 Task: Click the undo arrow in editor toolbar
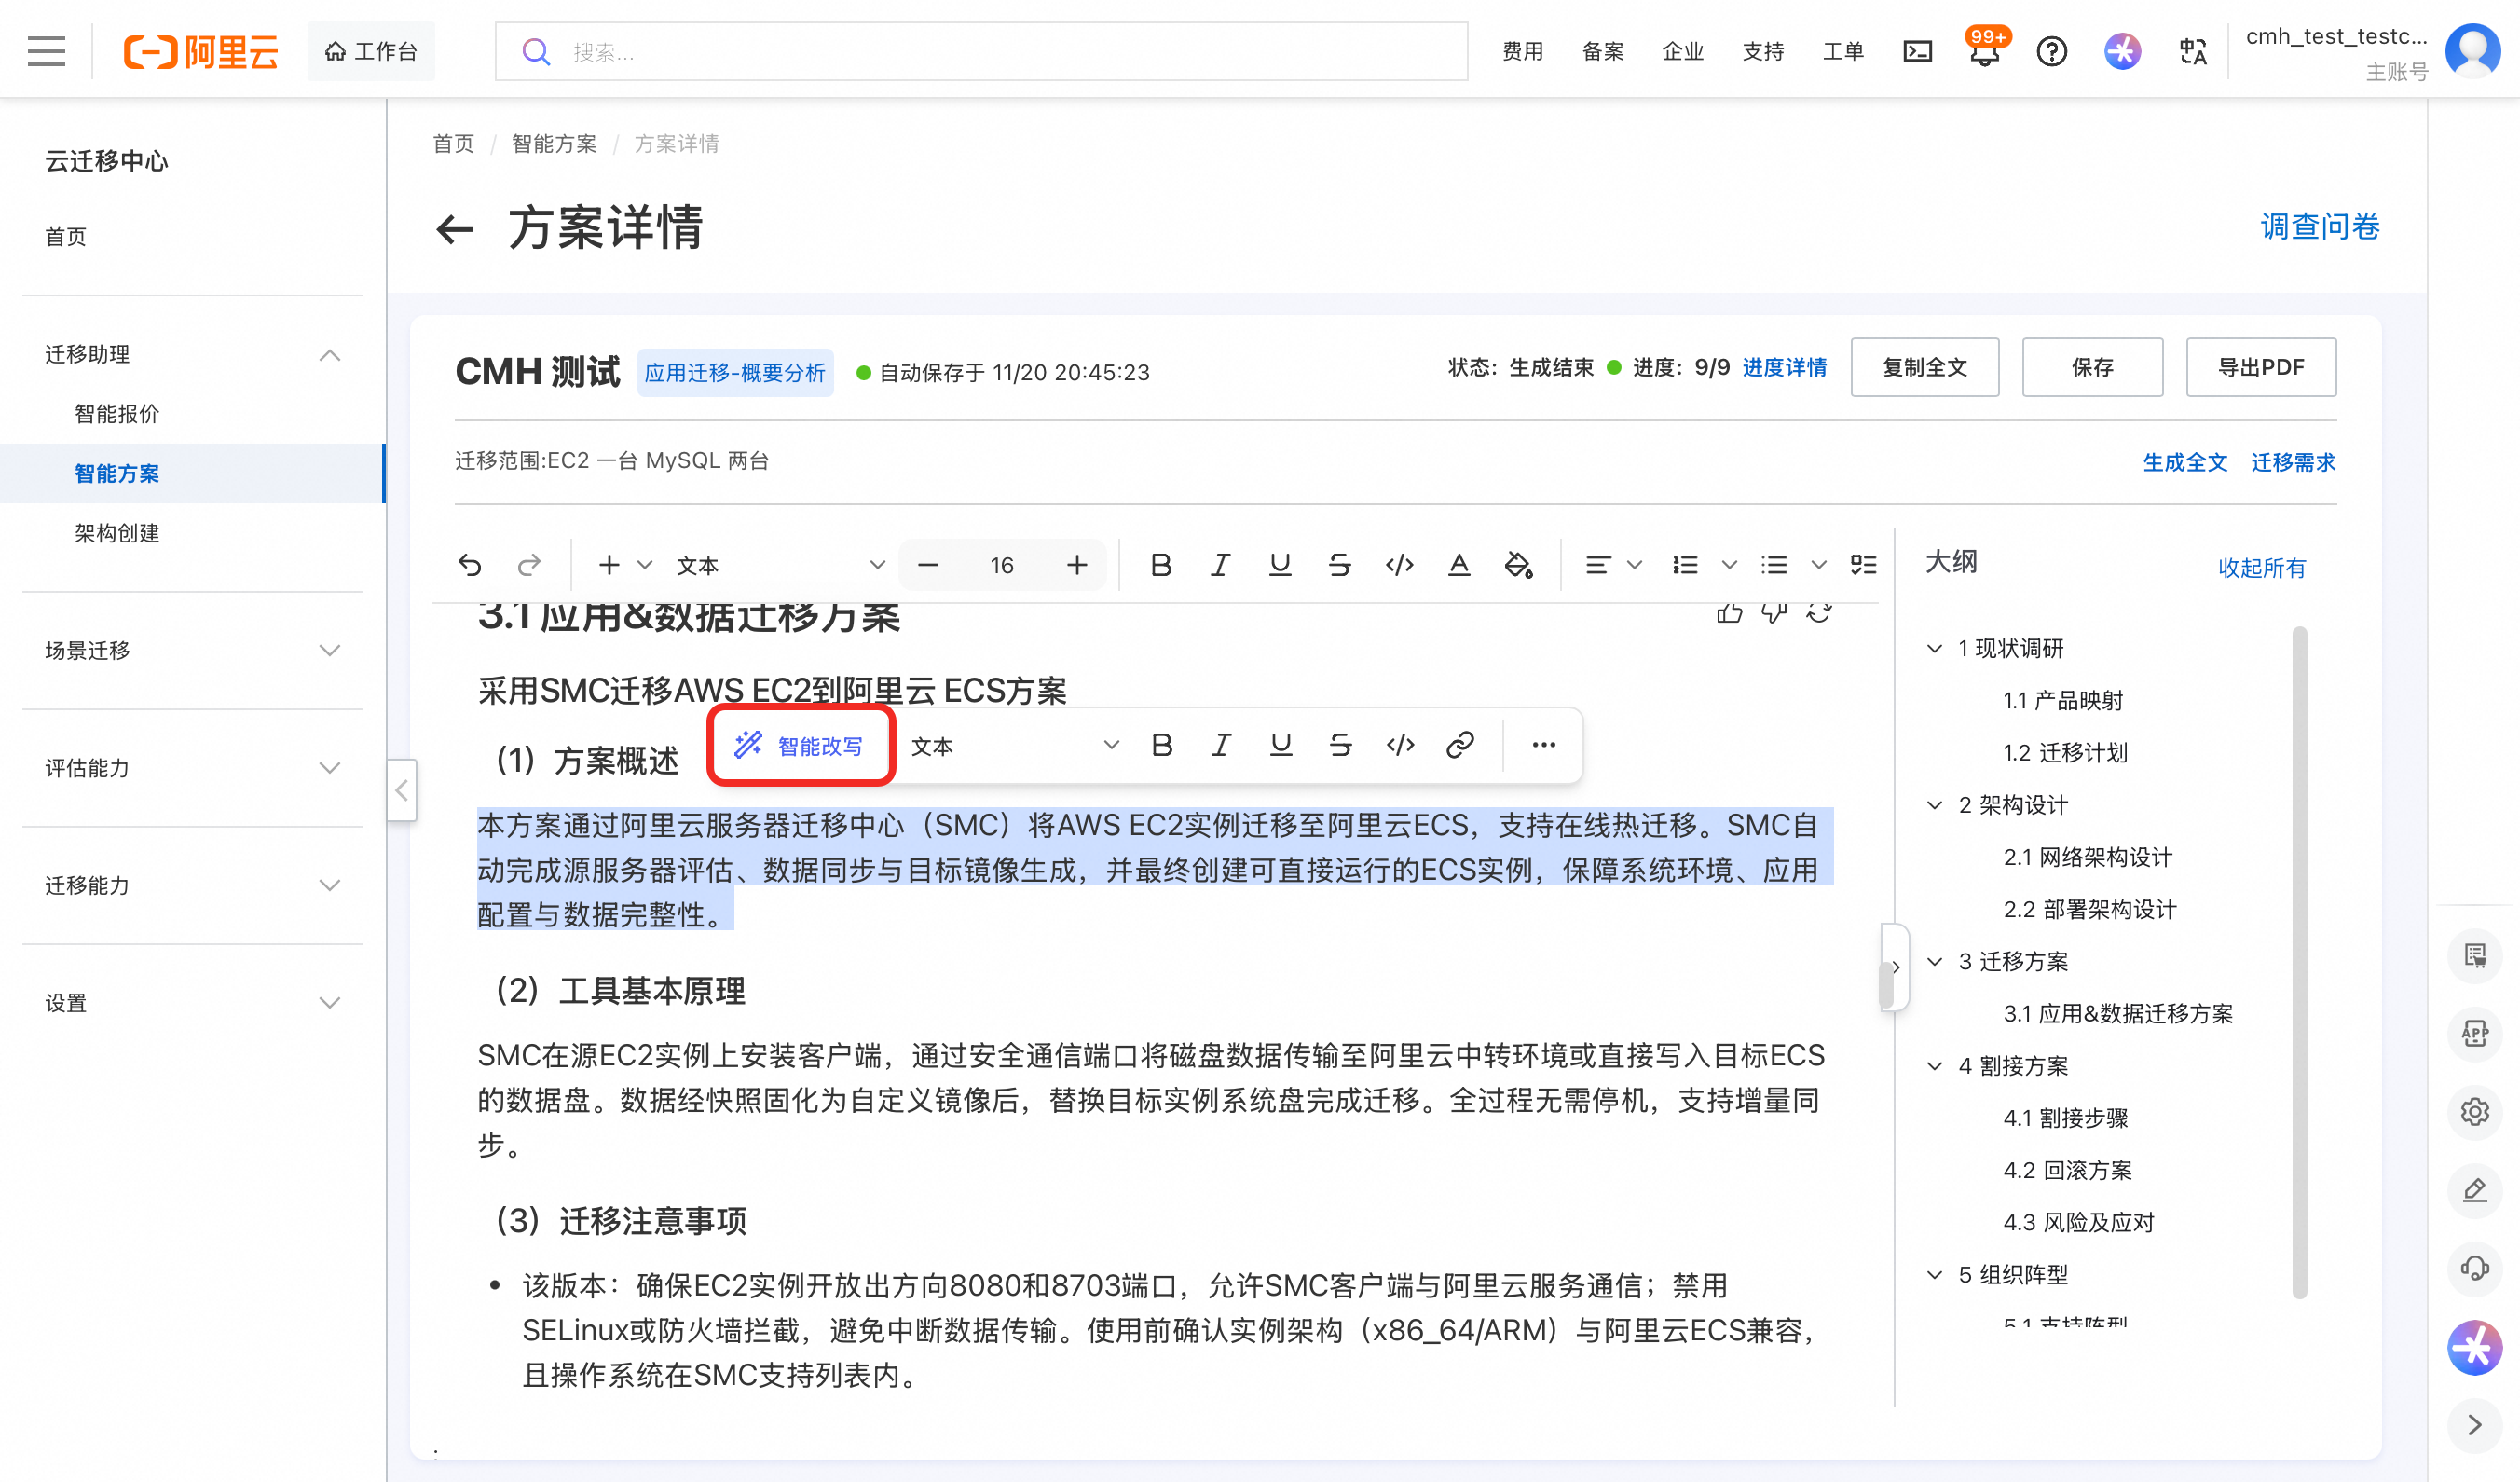pyautogui.click(x=469, y=565)
